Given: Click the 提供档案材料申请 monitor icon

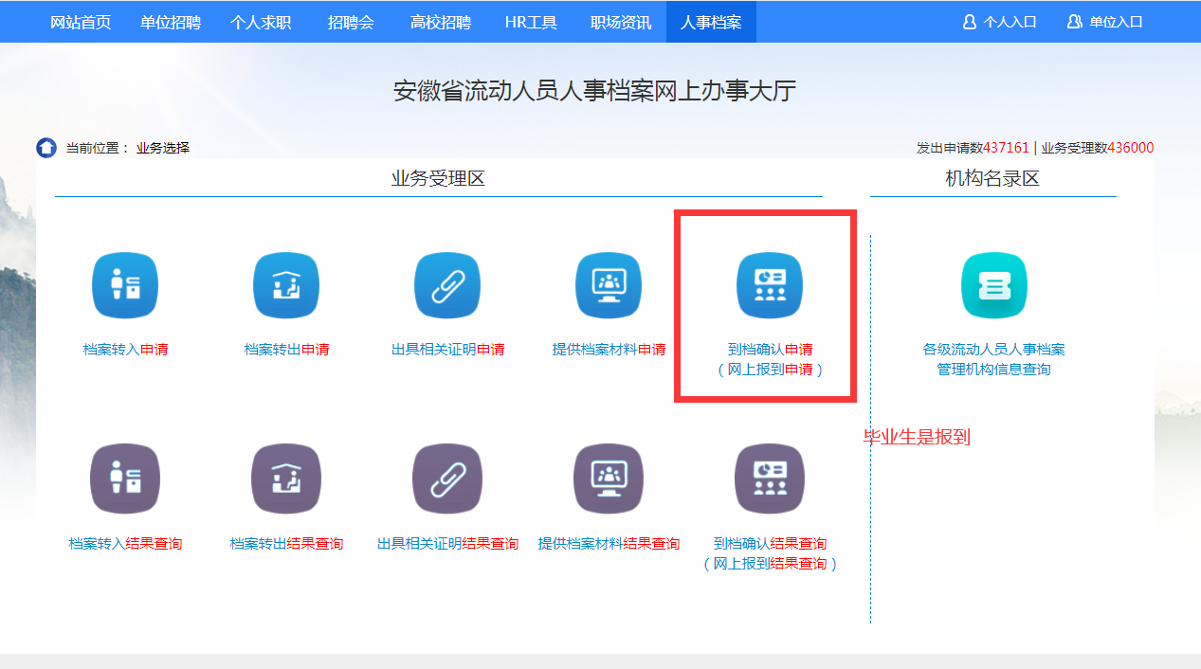Looking at the screenshot, I should pos(609,285).
